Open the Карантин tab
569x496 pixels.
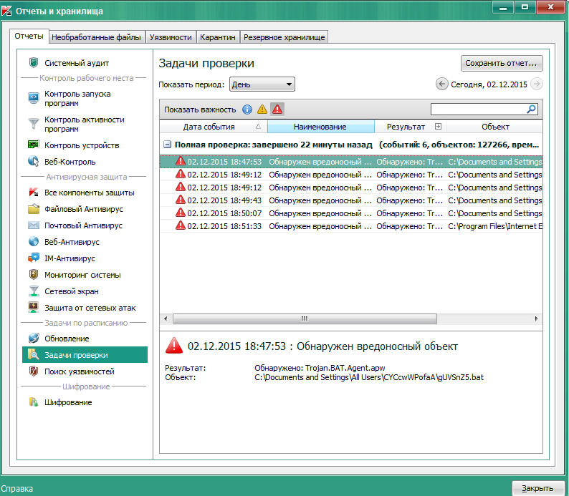pos(218,37)
